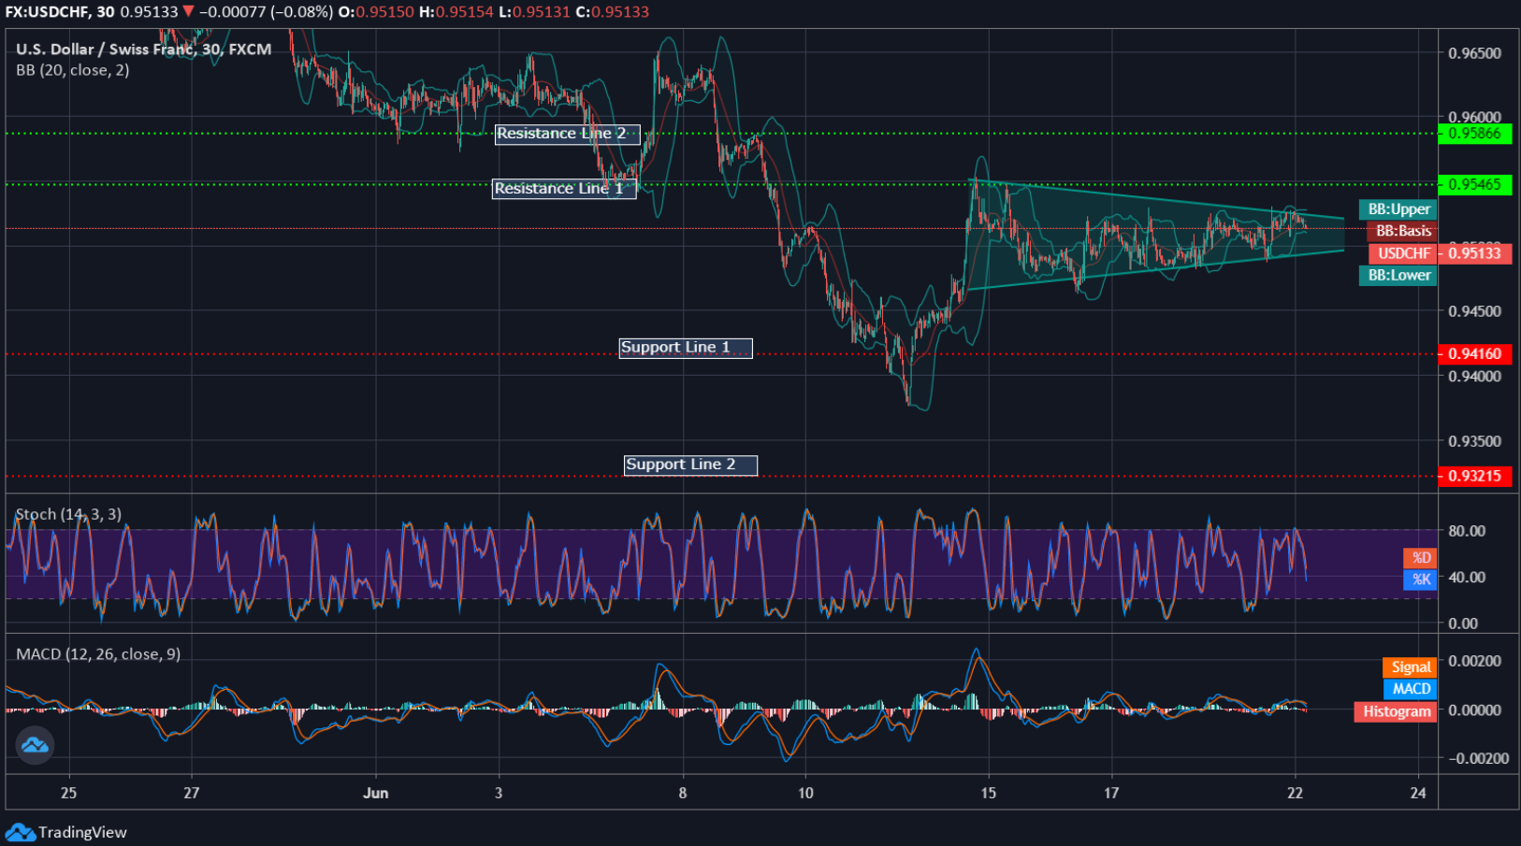Click the Jun label on the time axis

pyautogui.click(x=377, y=792)
